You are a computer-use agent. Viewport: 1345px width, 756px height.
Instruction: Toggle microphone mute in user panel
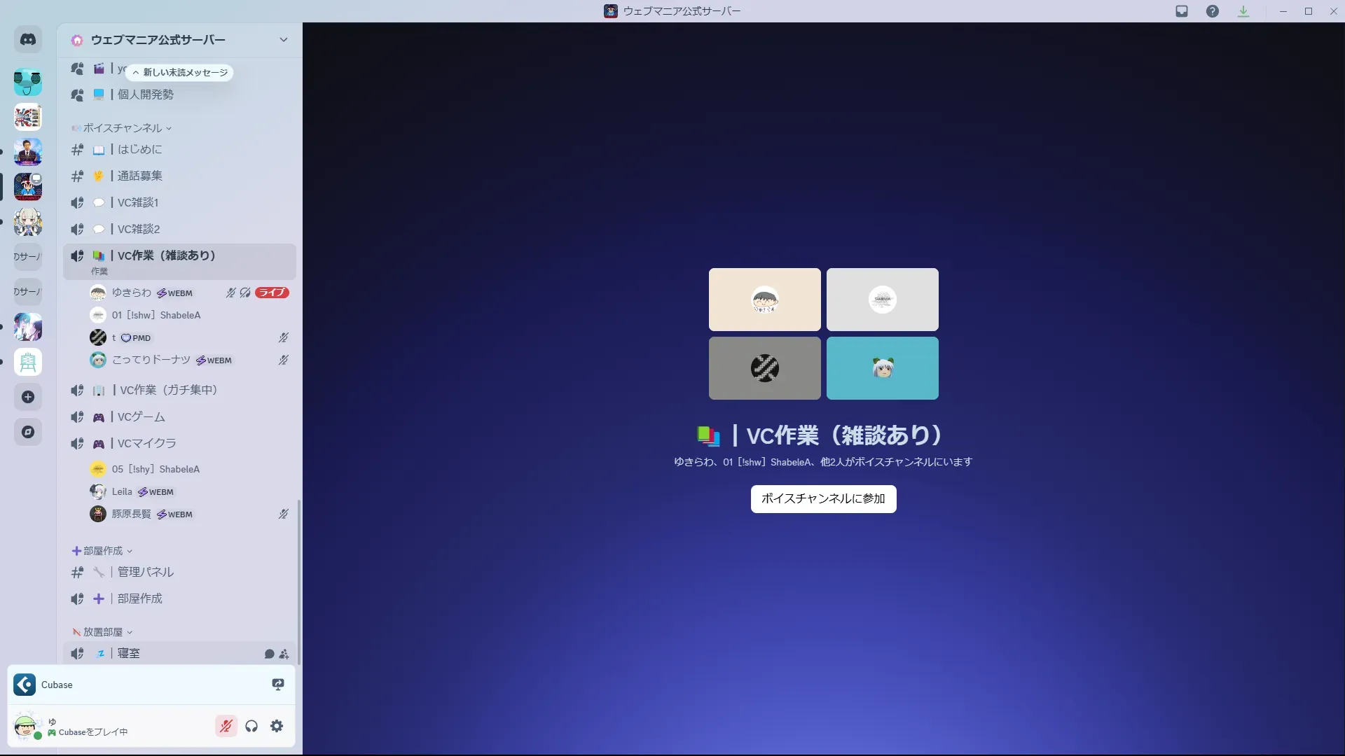pyautogui.click(x=226, y=726)
